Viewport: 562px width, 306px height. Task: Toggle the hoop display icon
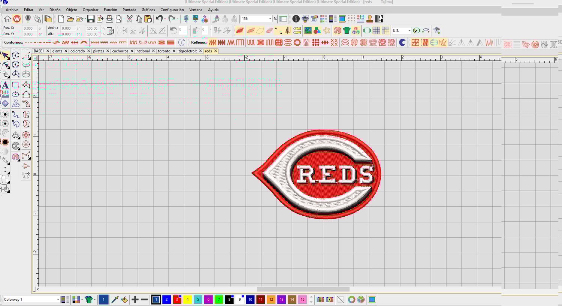(x=367, y=31)
